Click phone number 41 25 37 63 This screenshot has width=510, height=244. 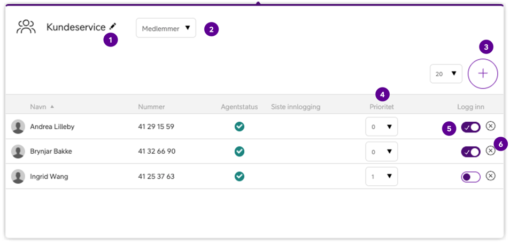click(x=156, y=177)
